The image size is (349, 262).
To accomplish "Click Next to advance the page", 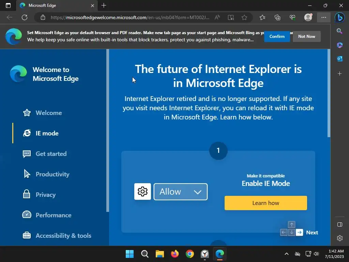I will 312,232.
